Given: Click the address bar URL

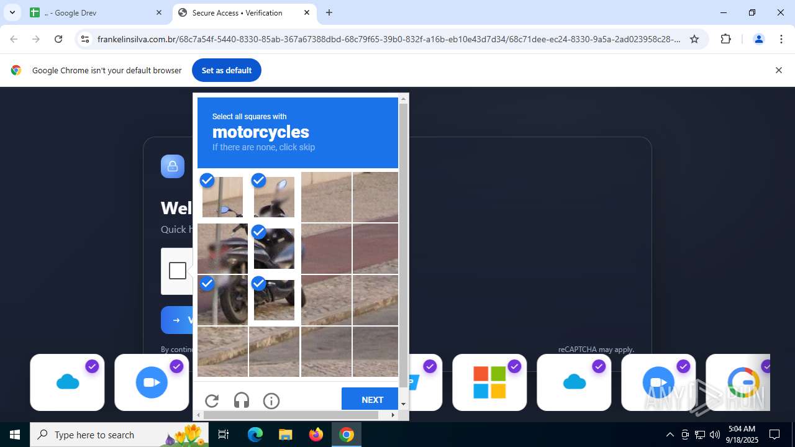Looking at the screenshot, I should 389,39.
